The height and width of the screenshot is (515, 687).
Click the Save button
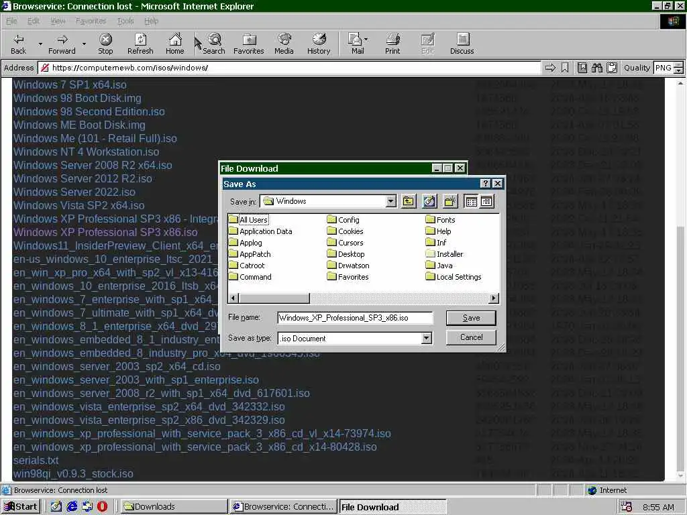pyautogui.click(x=471, y=318)
